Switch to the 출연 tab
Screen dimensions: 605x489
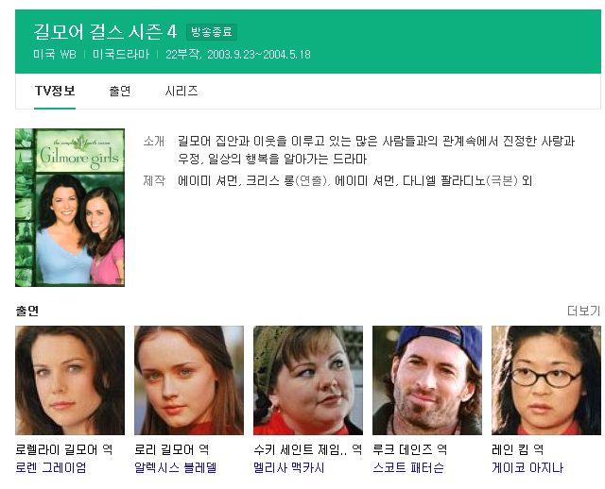point(120,91)
